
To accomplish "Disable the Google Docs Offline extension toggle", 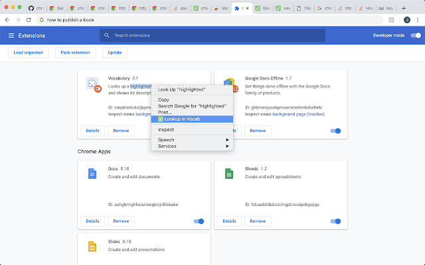I will (x=335, y=131).
